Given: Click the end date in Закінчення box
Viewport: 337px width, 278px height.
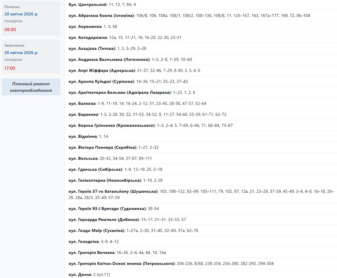Looking at the screenshot, I should click(21, 53).
